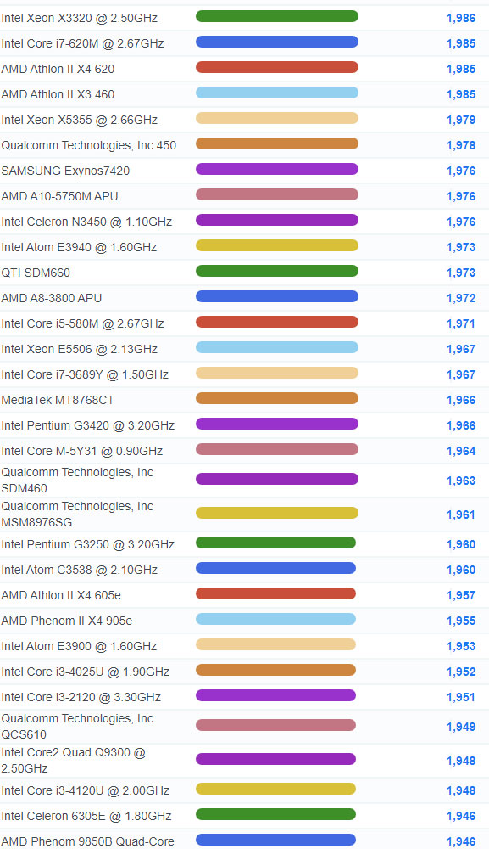Select Intel Core i3-2120 @ 3.30GHz
The height and width of the screenshot is (849, 489).
(x=81, y=697)
